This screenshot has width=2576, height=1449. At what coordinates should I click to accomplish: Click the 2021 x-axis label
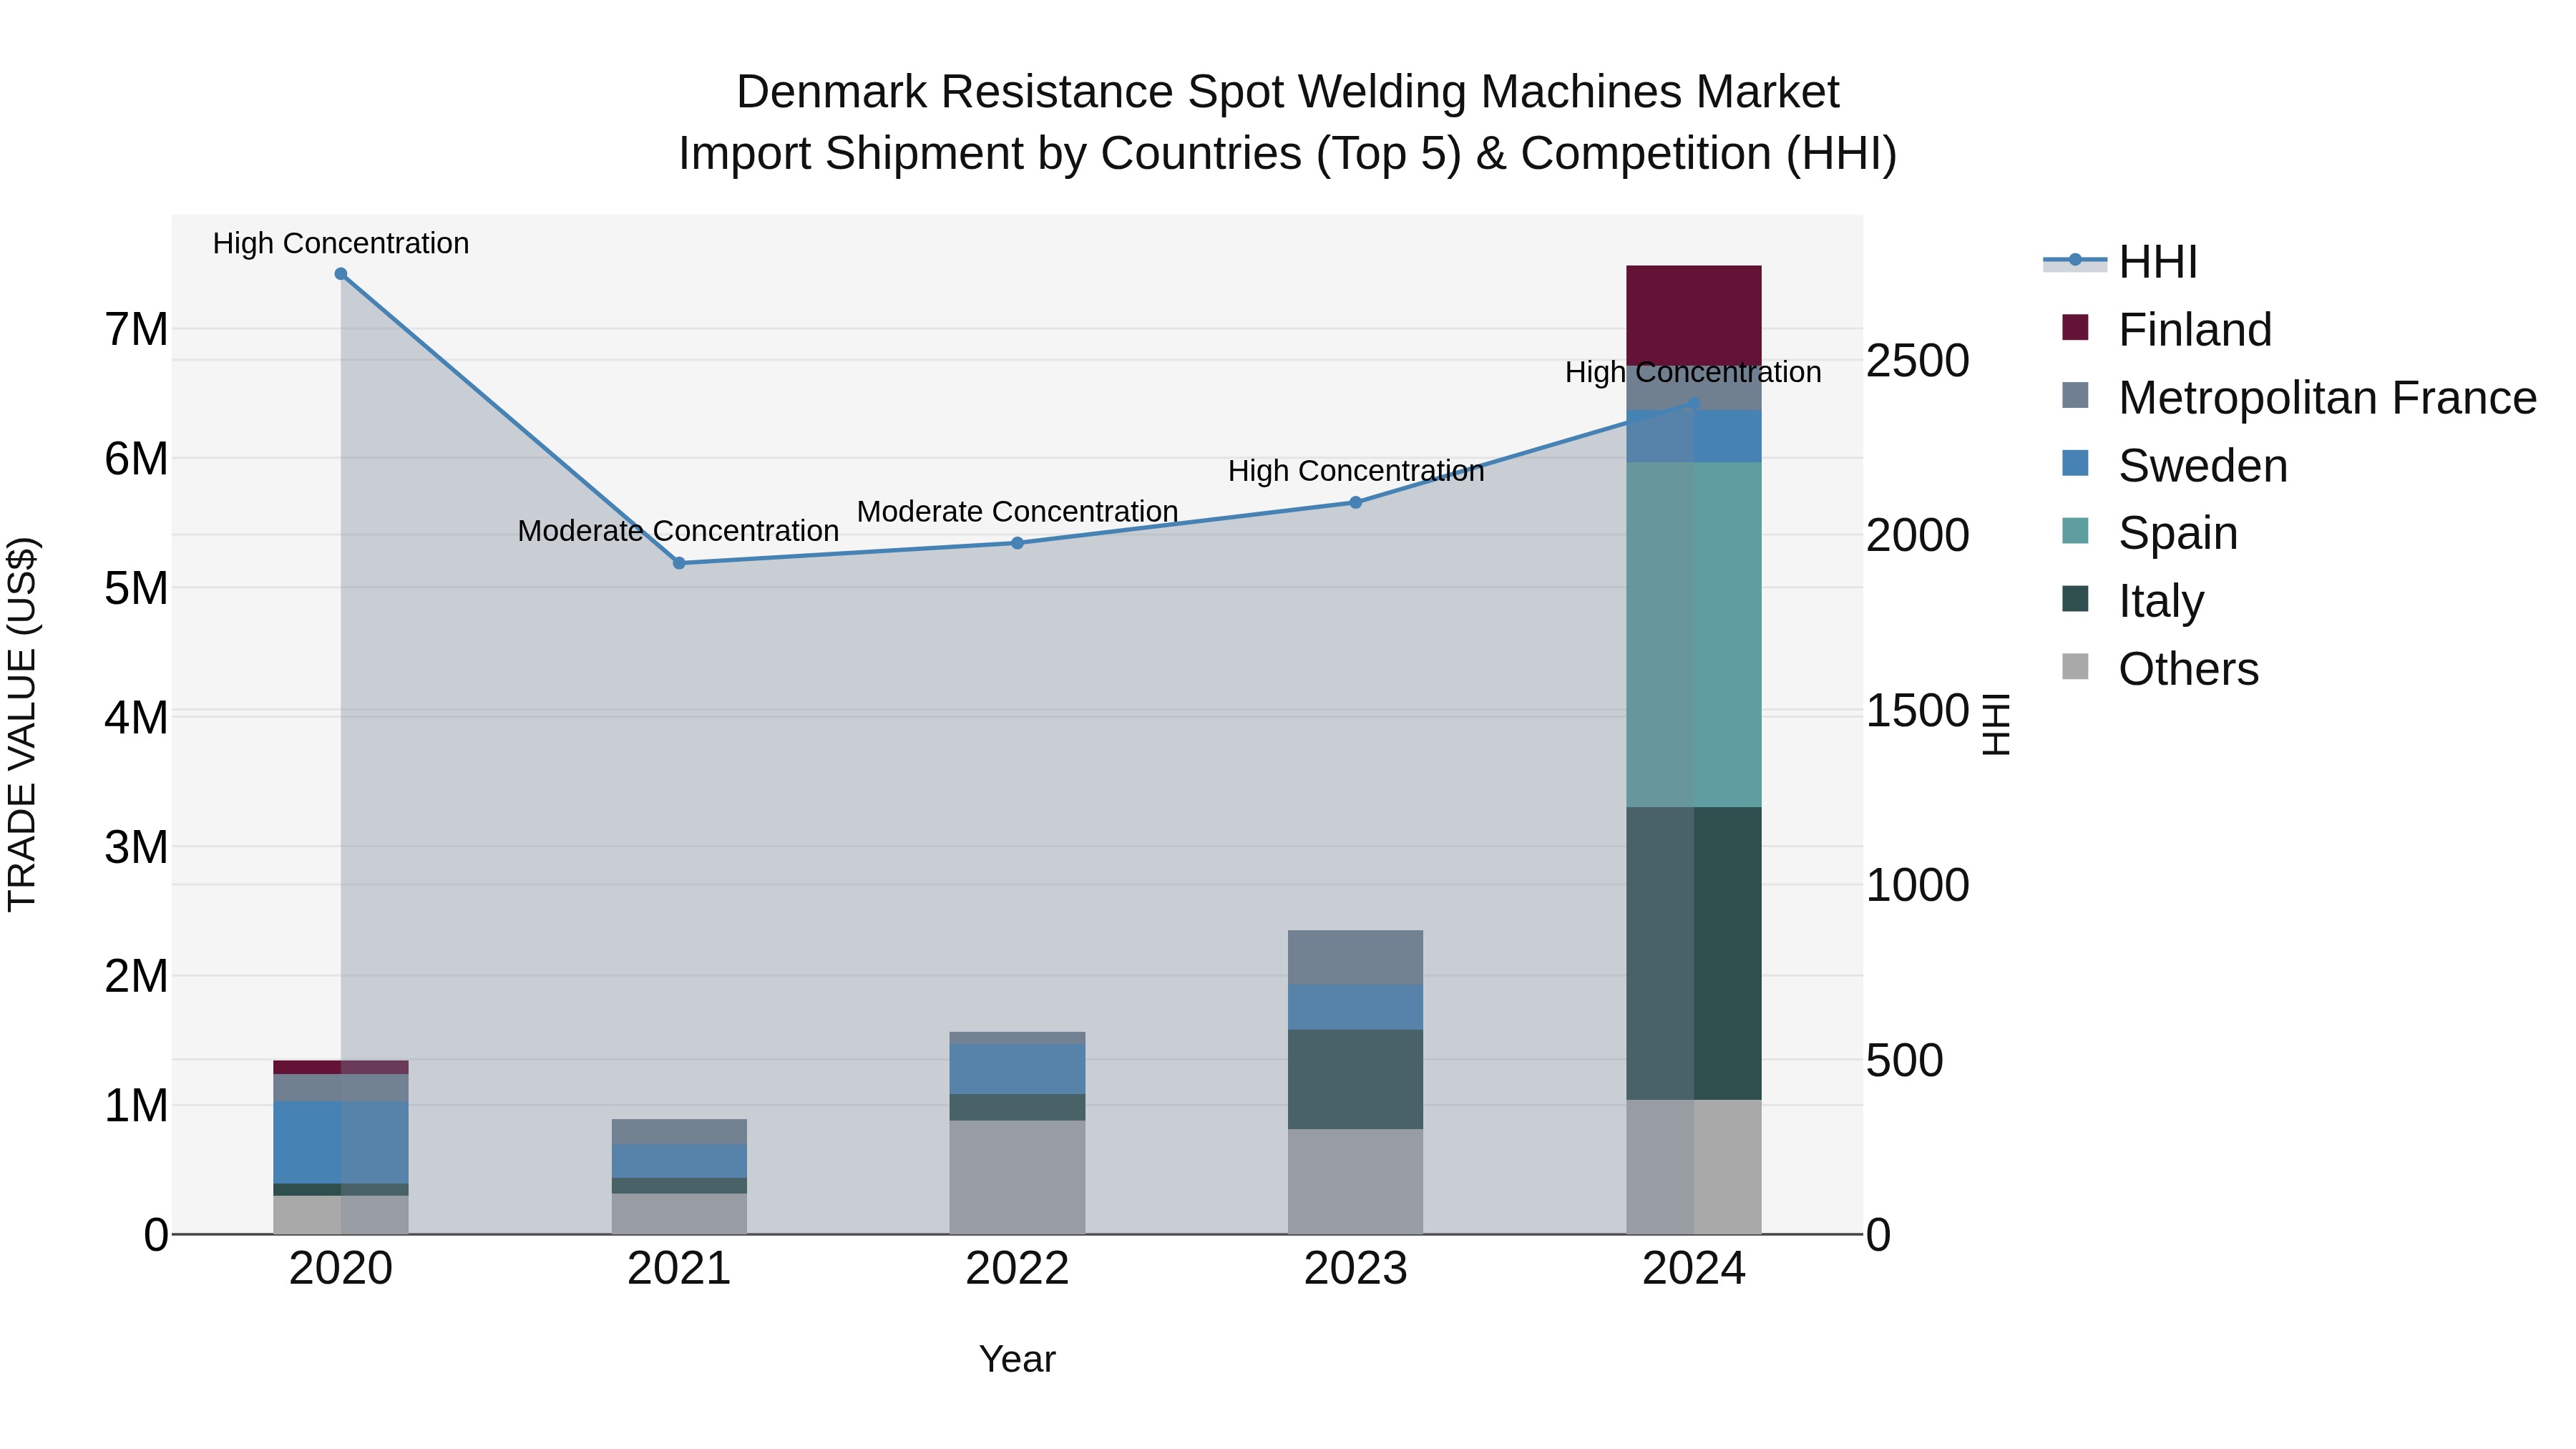pyautogui.click(x=679, y=1269)
